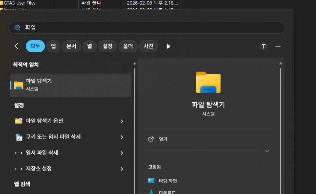Select the 웹 filter tab

(89, 46)
